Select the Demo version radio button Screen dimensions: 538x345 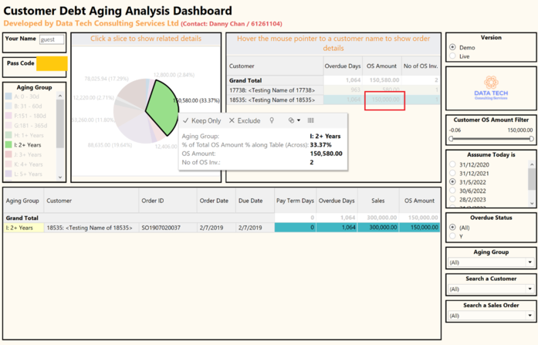coord(453,48)
